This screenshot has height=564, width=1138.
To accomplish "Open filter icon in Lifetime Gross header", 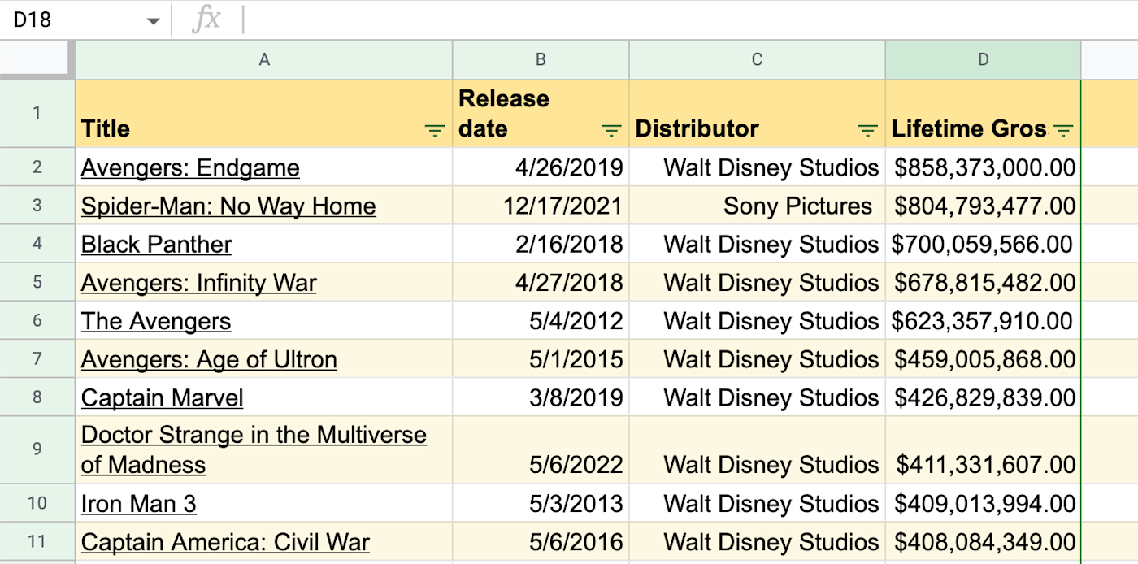I will click(1062, 130).
